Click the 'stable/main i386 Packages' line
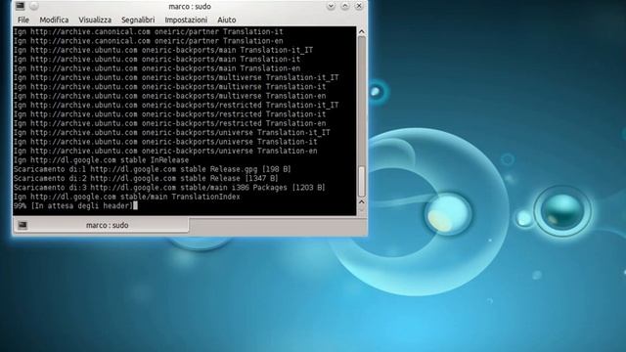This screenshot has height=352, width=626. click(x=169, y=188)
